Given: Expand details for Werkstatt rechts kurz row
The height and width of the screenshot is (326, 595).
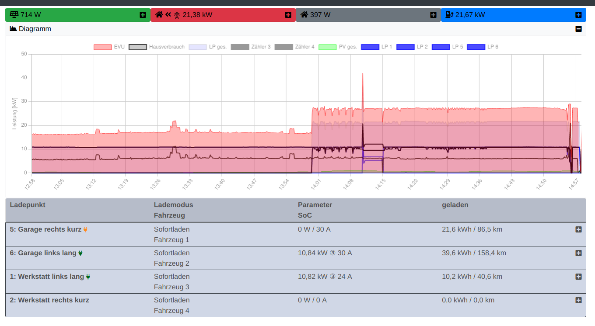Looking at the screenshot, I should [x=578, y=300].
